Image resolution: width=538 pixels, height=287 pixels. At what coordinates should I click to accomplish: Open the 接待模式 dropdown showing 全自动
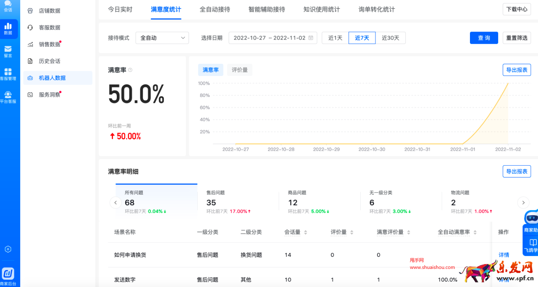pyautogui.click(x=162, y=37)
